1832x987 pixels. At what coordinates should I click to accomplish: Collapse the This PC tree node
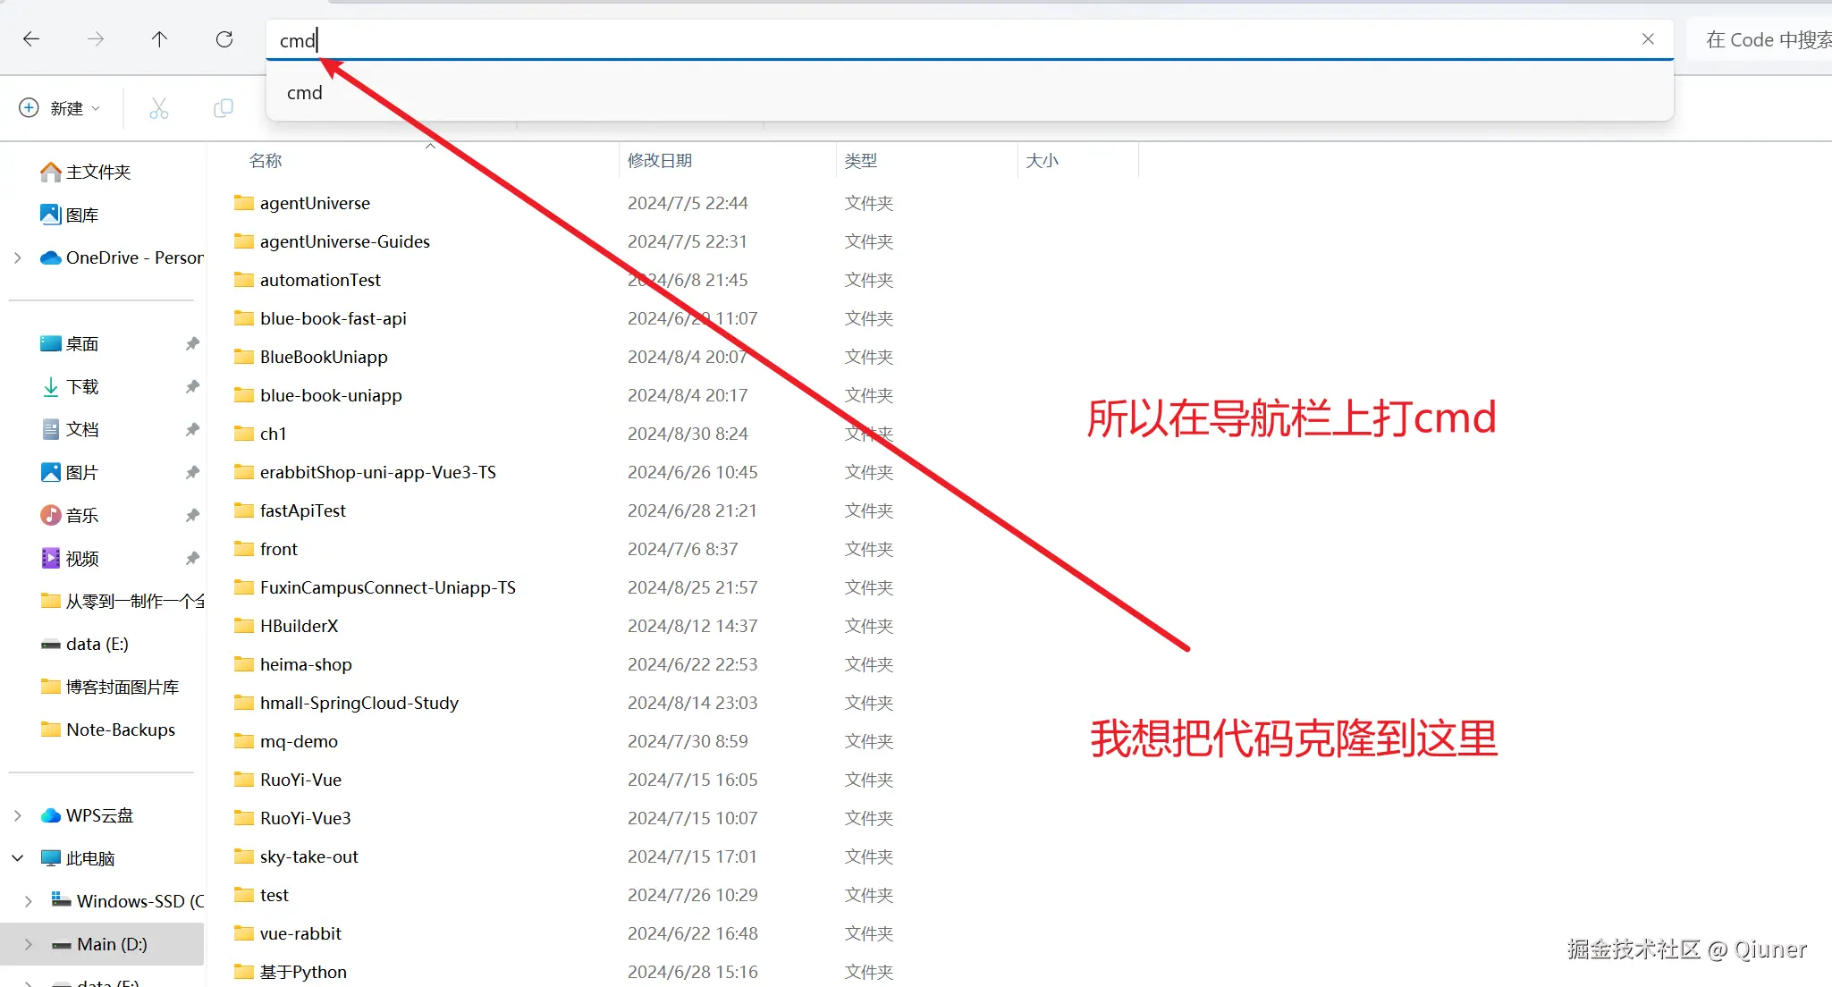click(x=18, y=858)
